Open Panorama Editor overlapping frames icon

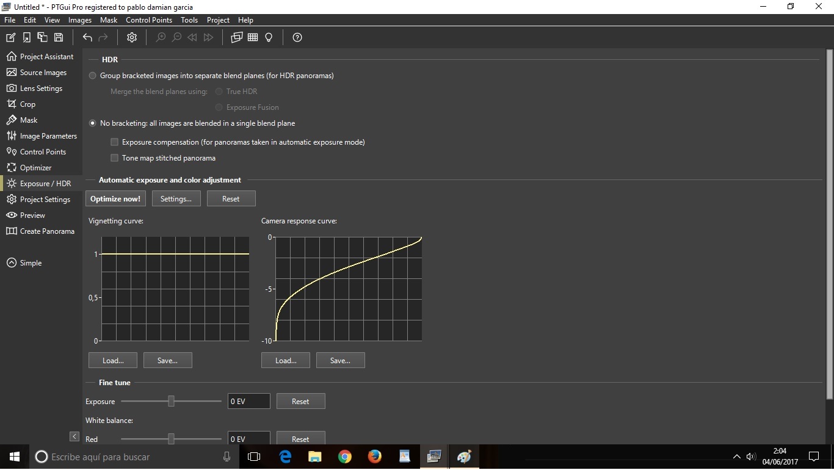click(x=237, y=37)
